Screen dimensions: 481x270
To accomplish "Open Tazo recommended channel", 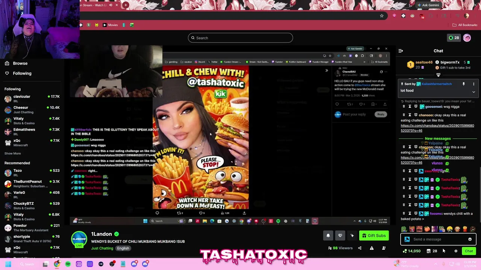I will [32, 172].
